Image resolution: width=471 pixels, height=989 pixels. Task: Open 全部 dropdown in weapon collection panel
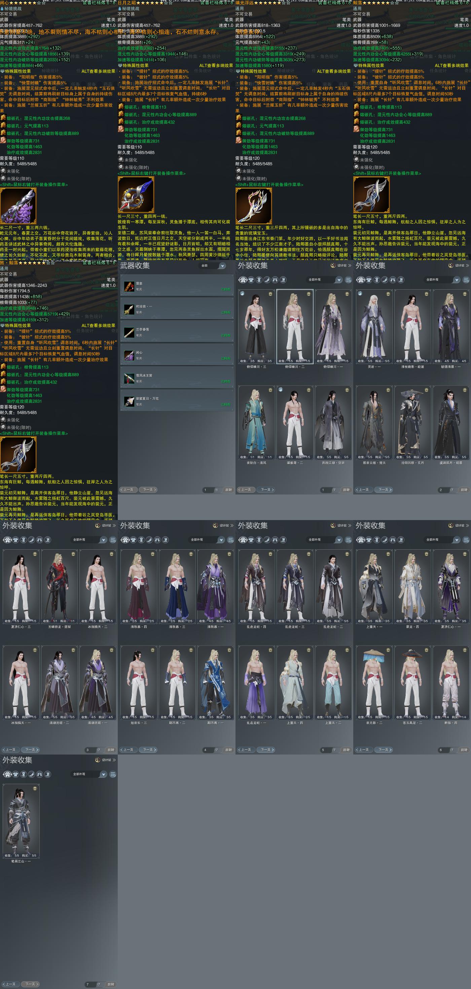tap(212, 266)
